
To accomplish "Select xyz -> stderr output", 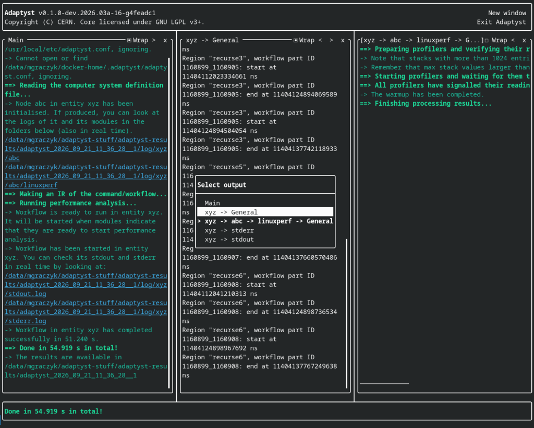I will click(x=265, y=230).
